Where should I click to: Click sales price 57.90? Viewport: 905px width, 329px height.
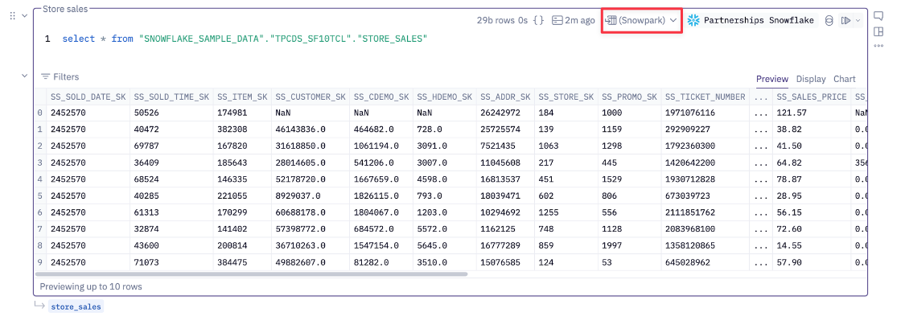(x=789, y=262)
